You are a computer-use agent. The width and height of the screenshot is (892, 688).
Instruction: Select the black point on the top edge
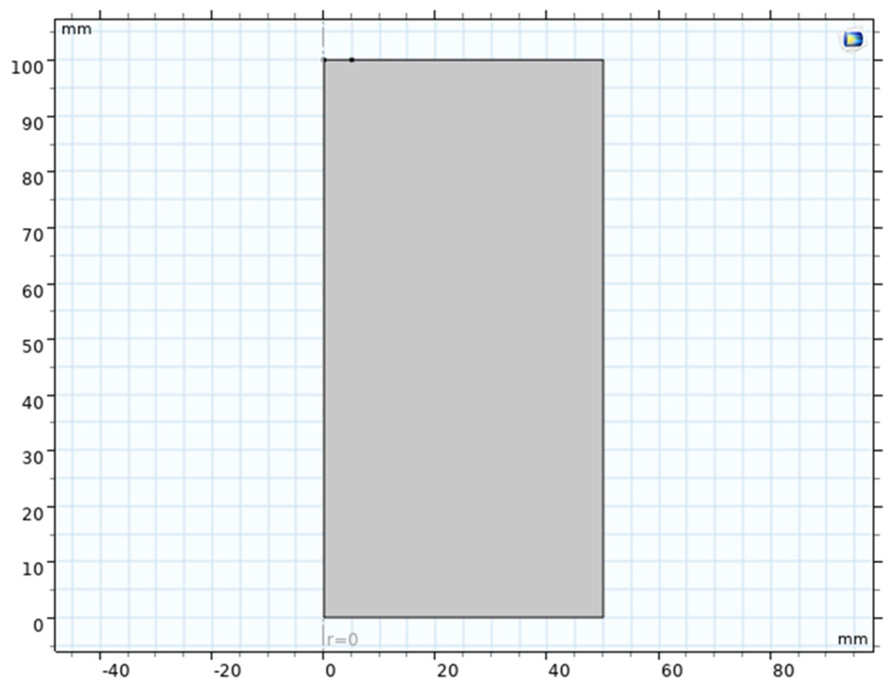click(351, 60)
